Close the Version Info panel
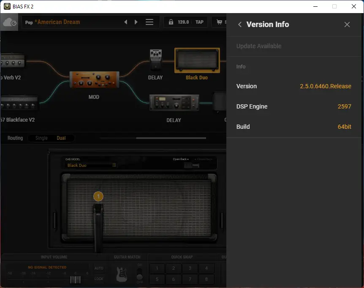 point(347,24)
